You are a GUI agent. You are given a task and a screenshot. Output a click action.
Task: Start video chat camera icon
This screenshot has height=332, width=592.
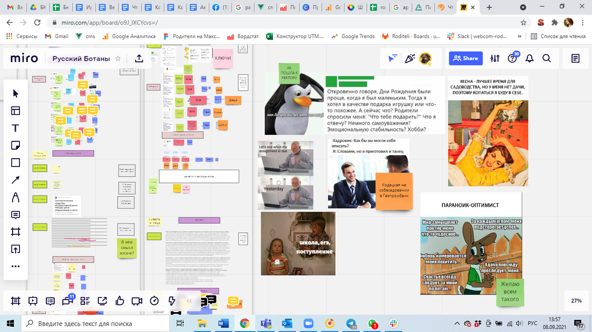coord(137,301)
